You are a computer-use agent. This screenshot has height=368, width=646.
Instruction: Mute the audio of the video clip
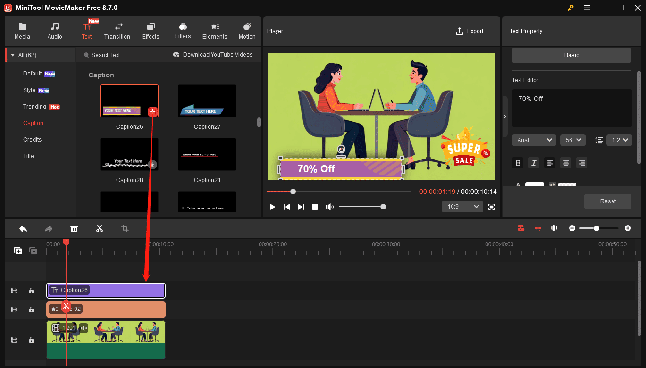84,327
